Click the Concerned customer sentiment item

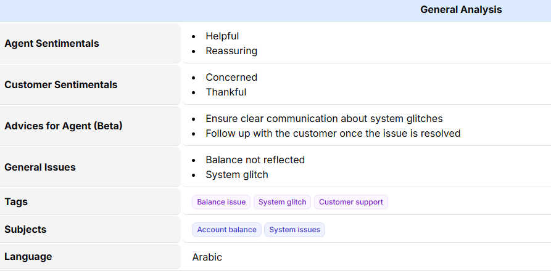[231, 78]
